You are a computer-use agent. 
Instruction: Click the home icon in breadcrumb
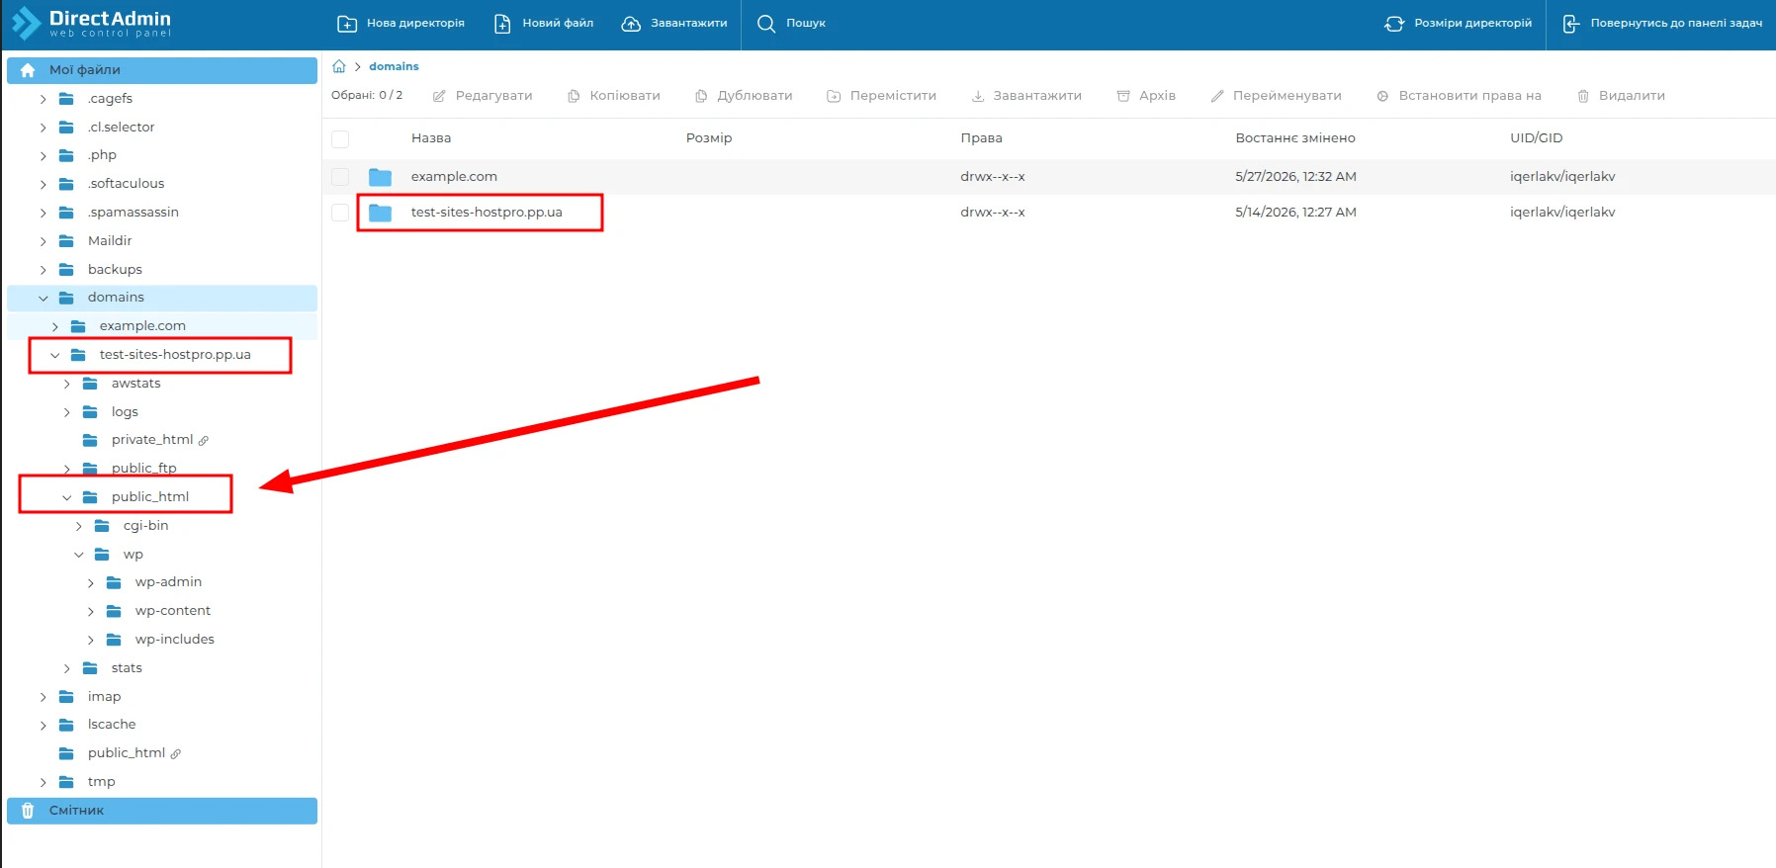339,66
